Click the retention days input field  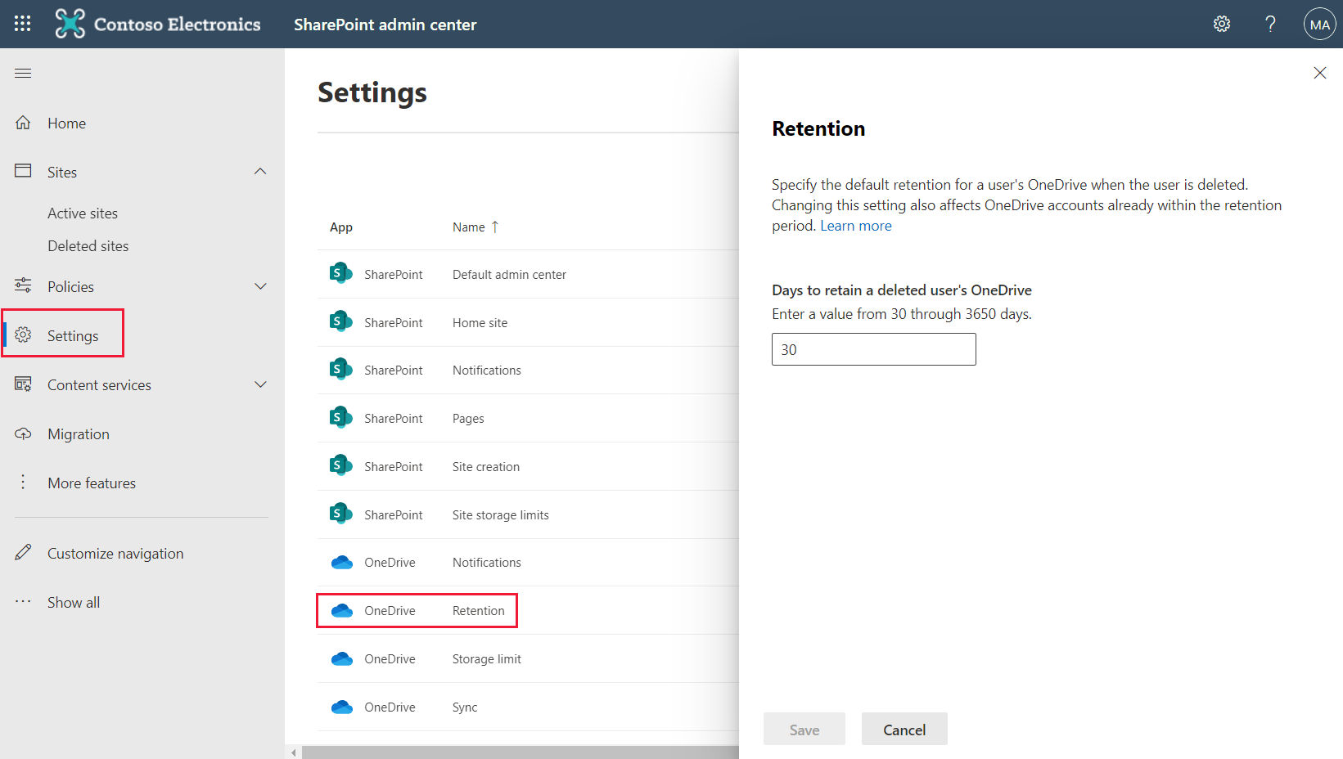coord(874,349)
